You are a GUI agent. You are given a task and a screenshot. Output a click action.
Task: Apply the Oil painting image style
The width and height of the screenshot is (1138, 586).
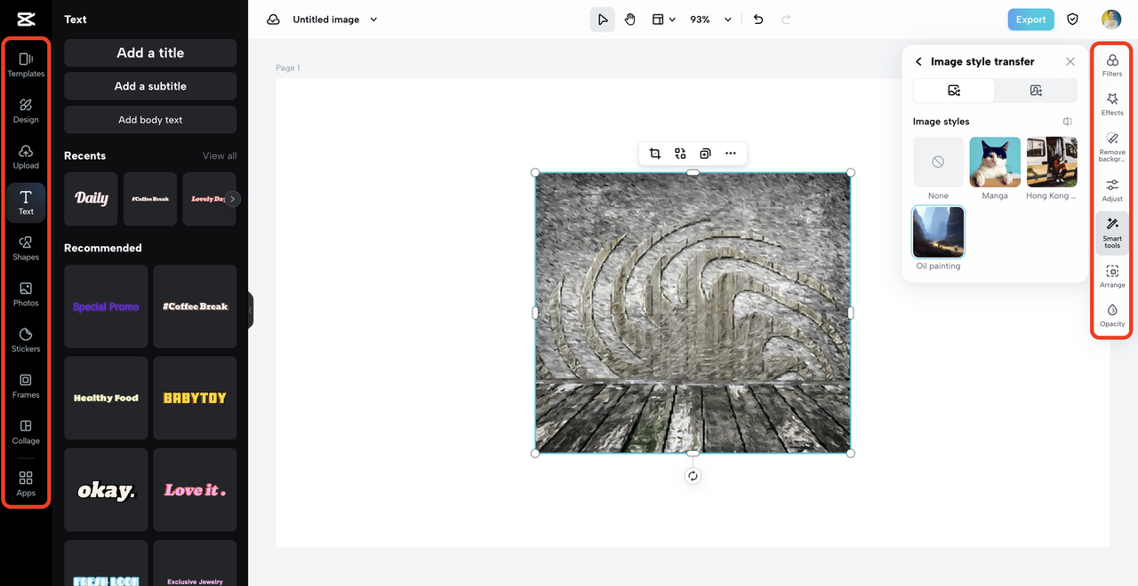[938, 232]
